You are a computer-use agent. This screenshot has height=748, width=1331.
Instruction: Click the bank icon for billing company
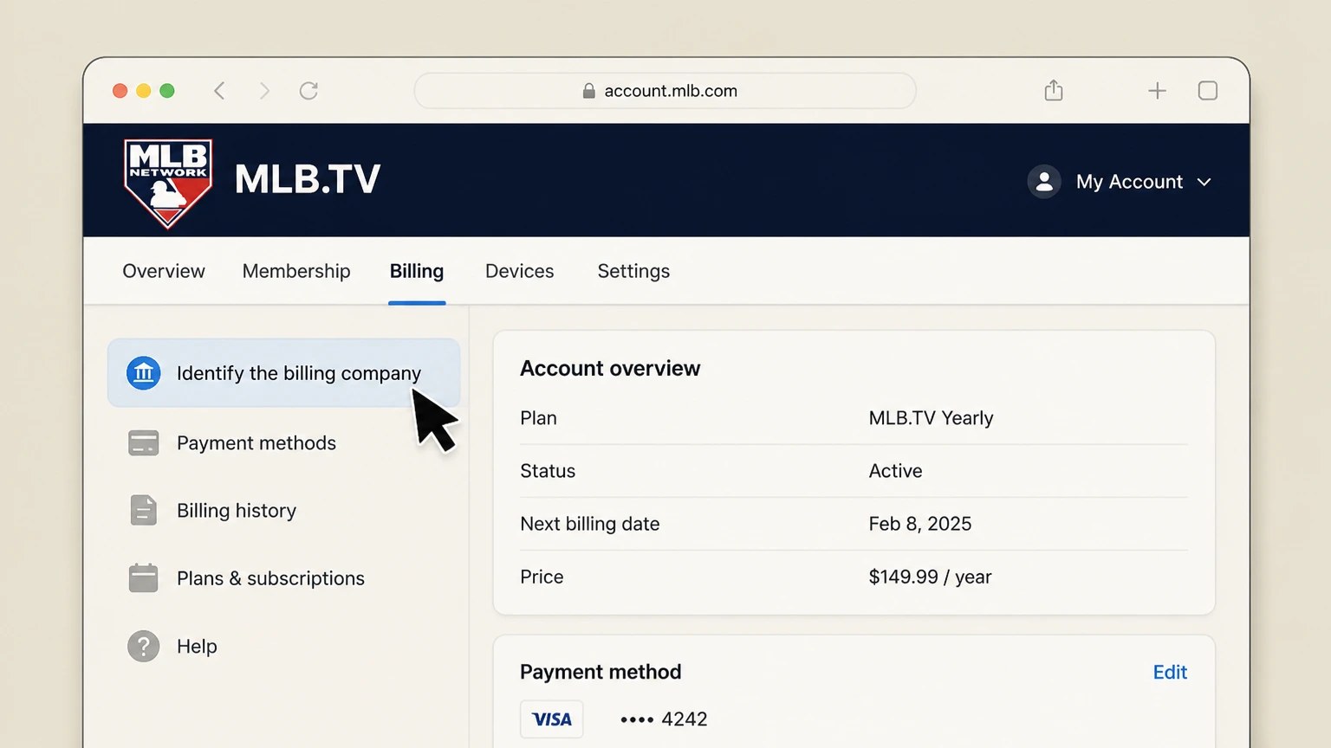(x=144, y=373)
